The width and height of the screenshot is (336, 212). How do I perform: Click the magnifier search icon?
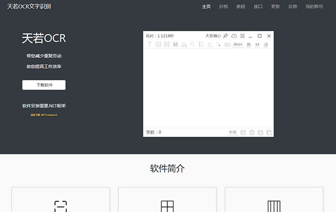tap(193, 44)
